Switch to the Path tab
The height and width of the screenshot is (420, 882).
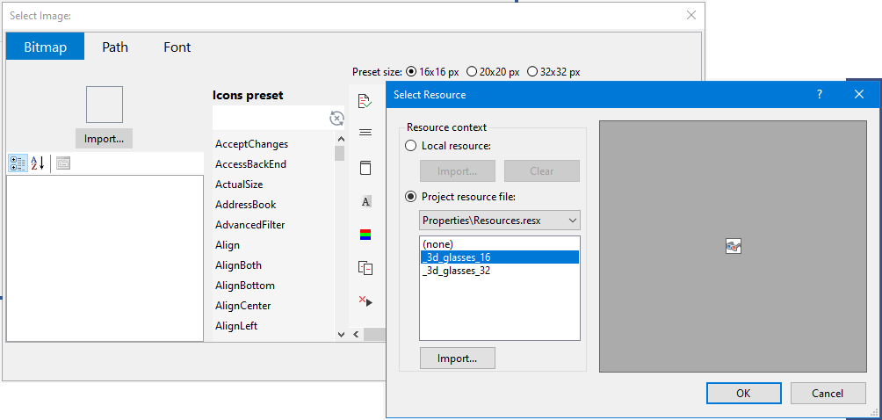click(115, 47)
